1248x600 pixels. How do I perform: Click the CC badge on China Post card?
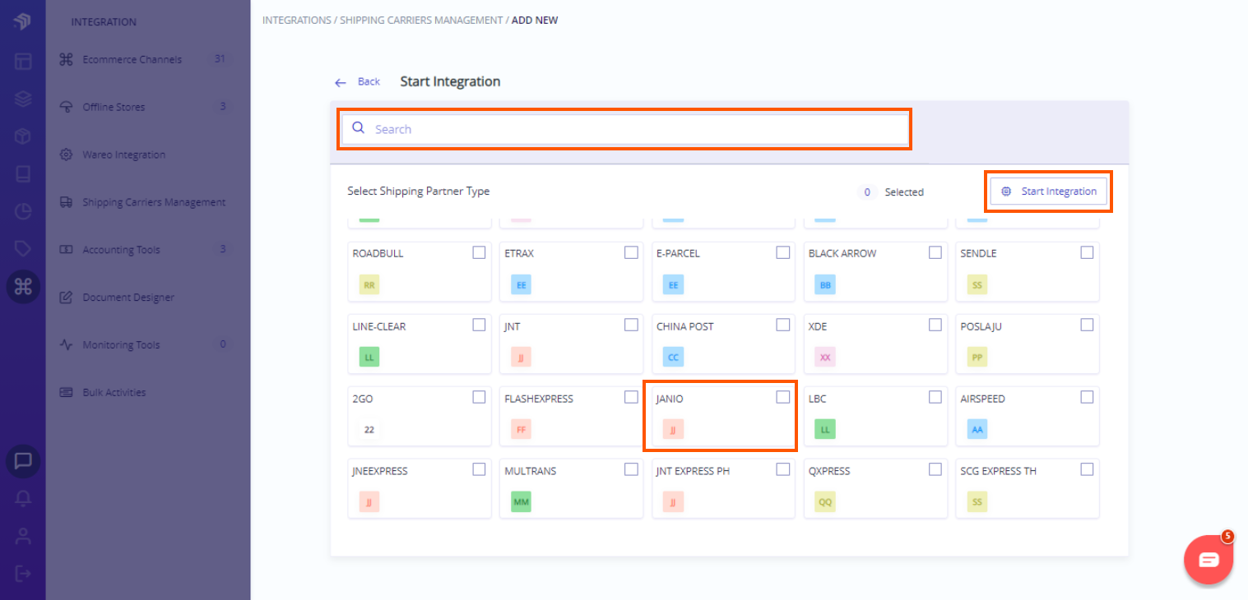pos(673,357)
